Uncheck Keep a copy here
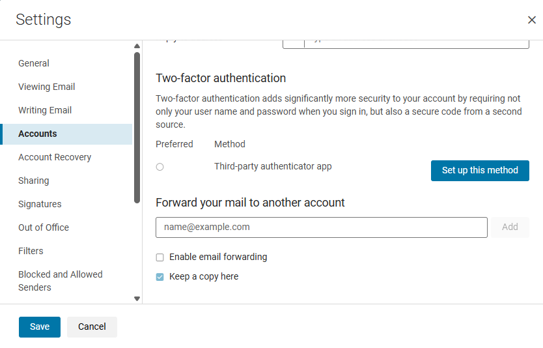The width and height of the screenshot is (543, 348). [160, 277]
